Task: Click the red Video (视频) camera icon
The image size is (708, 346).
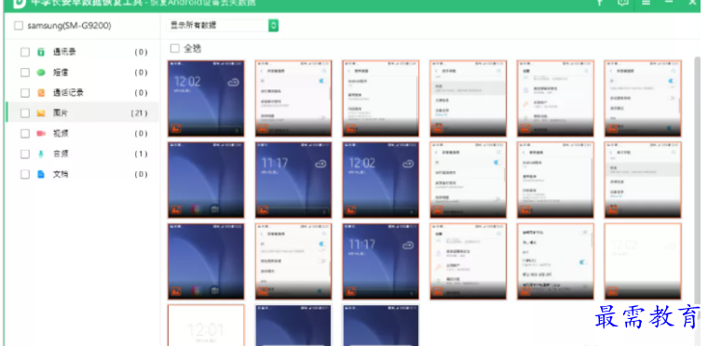Action: coord(41,134)
